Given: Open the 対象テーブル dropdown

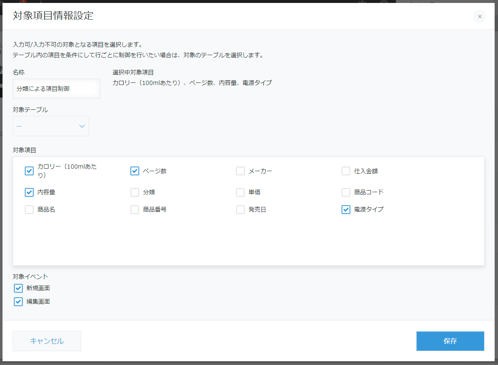Looking at the screenshot, I should click(x=51, y=126).
